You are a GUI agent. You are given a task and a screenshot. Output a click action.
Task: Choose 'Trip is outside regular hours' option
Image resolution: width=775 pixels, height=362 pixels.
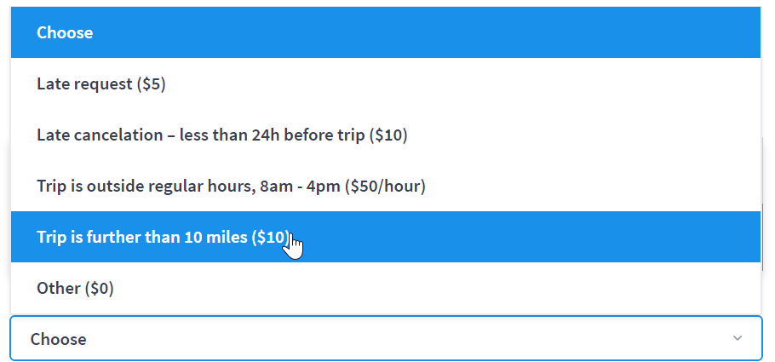tap(386, 186)
